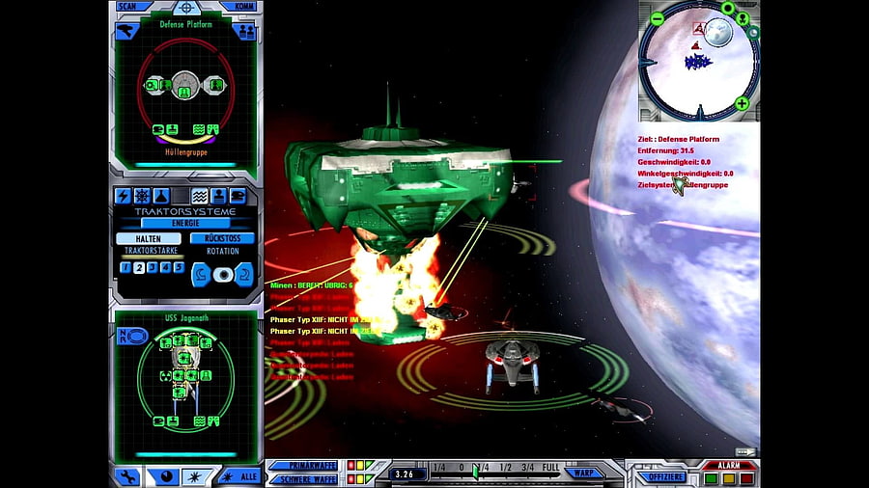Set speed to 0 stop
869x488 pixels.
point(462,468)
